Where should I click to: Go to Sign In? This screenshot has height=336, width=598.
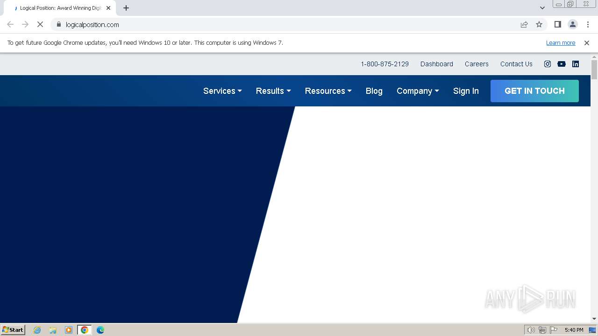pyautogui.click(x=466, y=91)
